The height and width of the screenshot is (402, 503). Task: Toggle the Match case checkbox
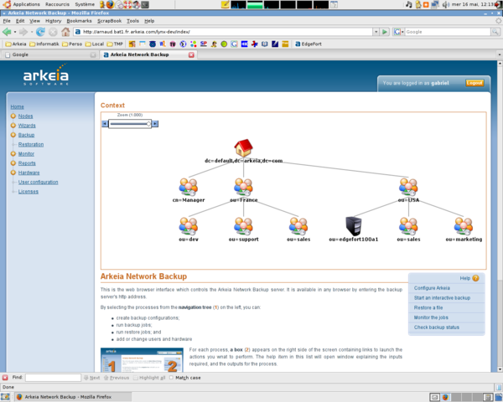click(171, 378)
